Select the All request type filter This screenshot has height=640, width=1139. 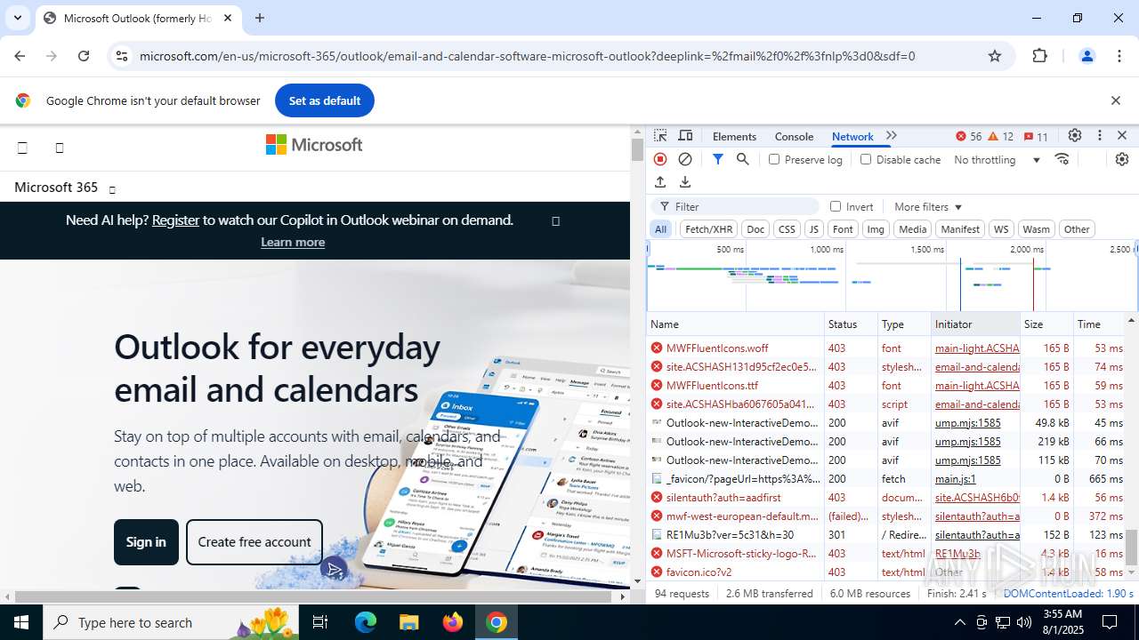click(660, 229)
